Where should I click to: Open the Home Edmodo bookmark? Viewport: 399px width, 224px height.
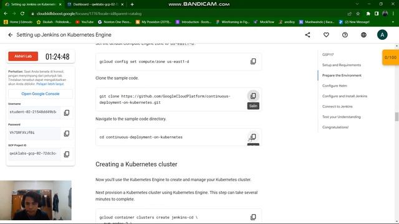click(18, 22)
